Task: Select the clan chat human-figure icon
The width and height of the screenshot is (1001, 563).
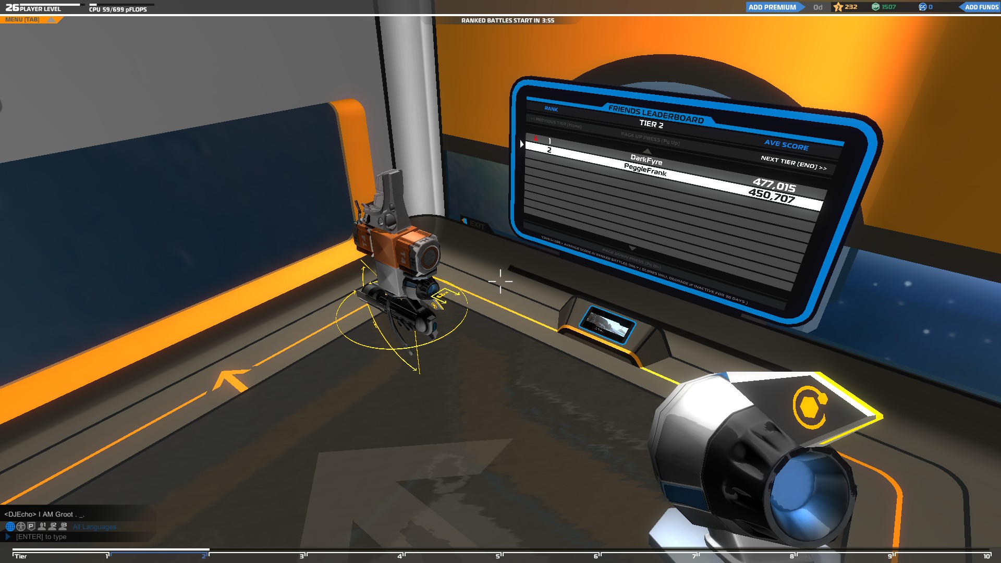Action: (x=21, y=527)
